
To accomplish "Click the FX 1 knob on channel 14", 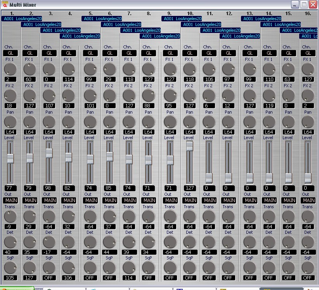I will pyautogui.click(x=269, y=69).
